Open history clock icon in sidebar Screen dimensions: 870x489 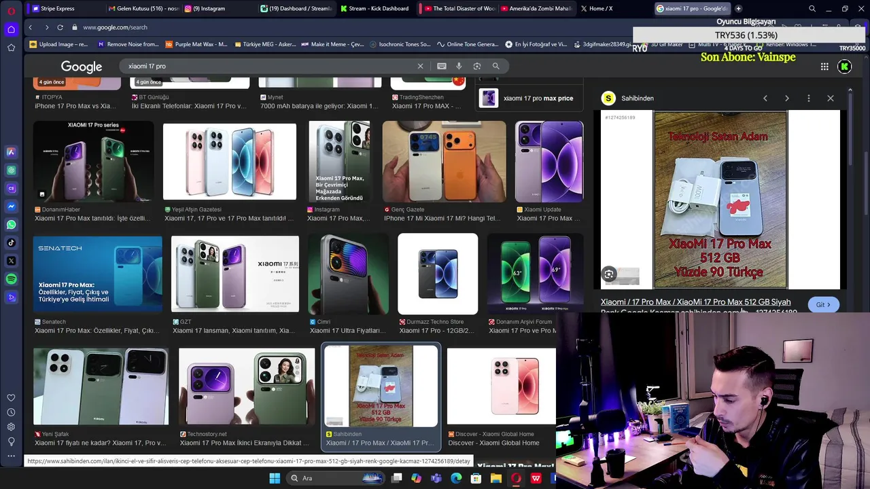click(x=11, y=412)
